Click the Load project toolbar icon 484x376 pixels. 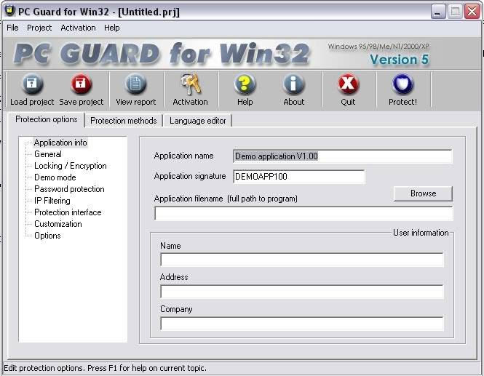[32, 84]
